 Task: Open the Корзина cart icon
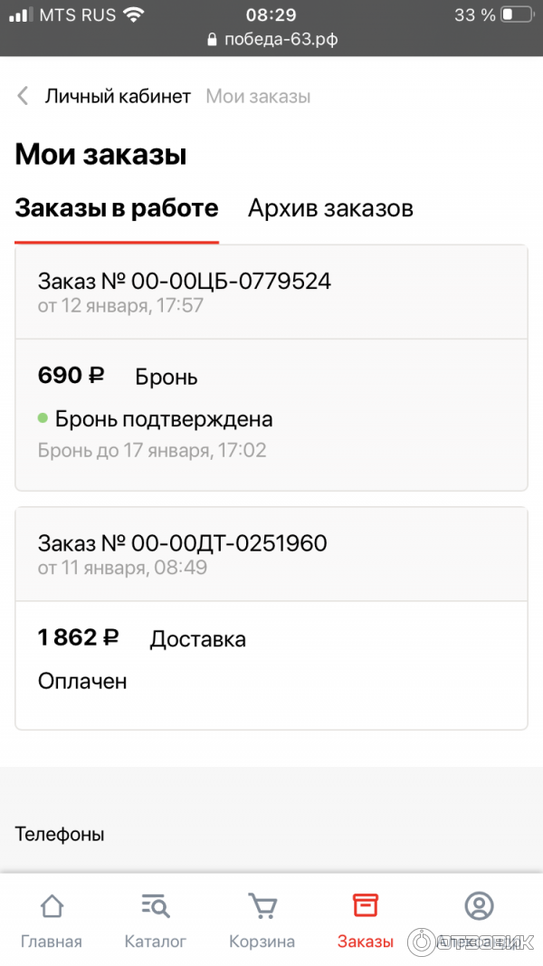pos(262,906)
